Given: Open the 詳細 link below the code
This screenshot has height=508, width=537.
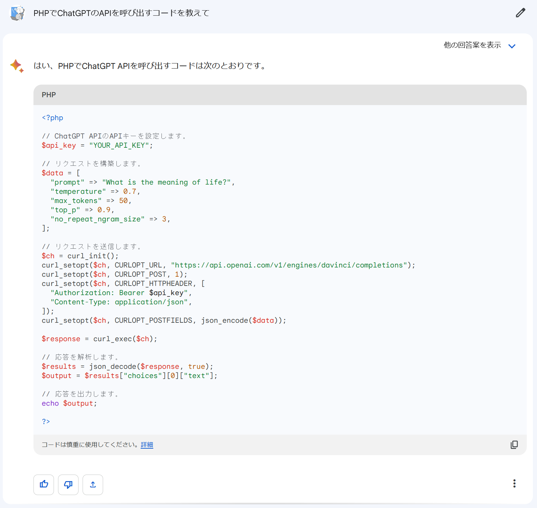Looking at the screenshot, I should coord(147,445).
